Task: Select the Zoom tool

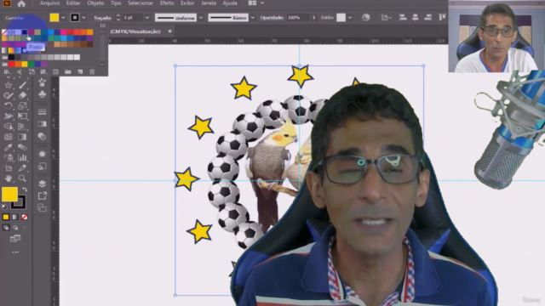Action: click(x=23, y=178)
